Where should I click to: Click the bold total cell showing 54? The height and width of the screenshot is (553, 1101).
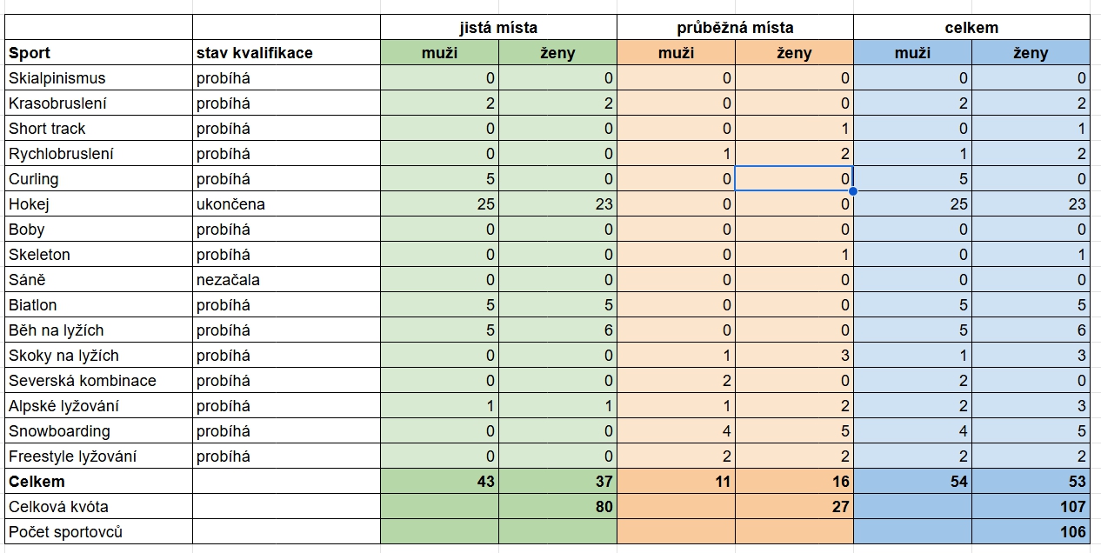point(912,482)
